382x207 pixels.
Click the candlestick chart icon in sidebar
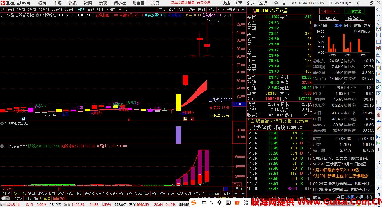coord(378,42)
